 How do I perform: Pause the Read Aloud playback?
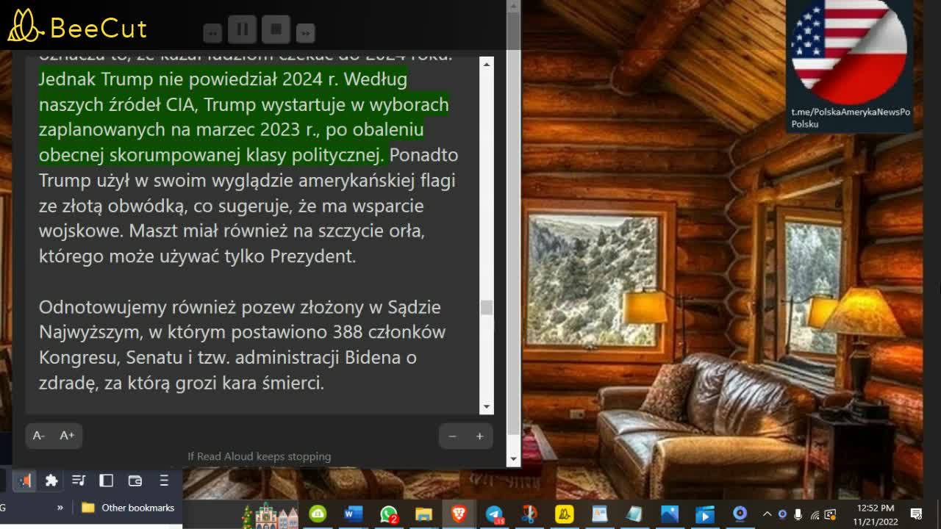(243, 30)
